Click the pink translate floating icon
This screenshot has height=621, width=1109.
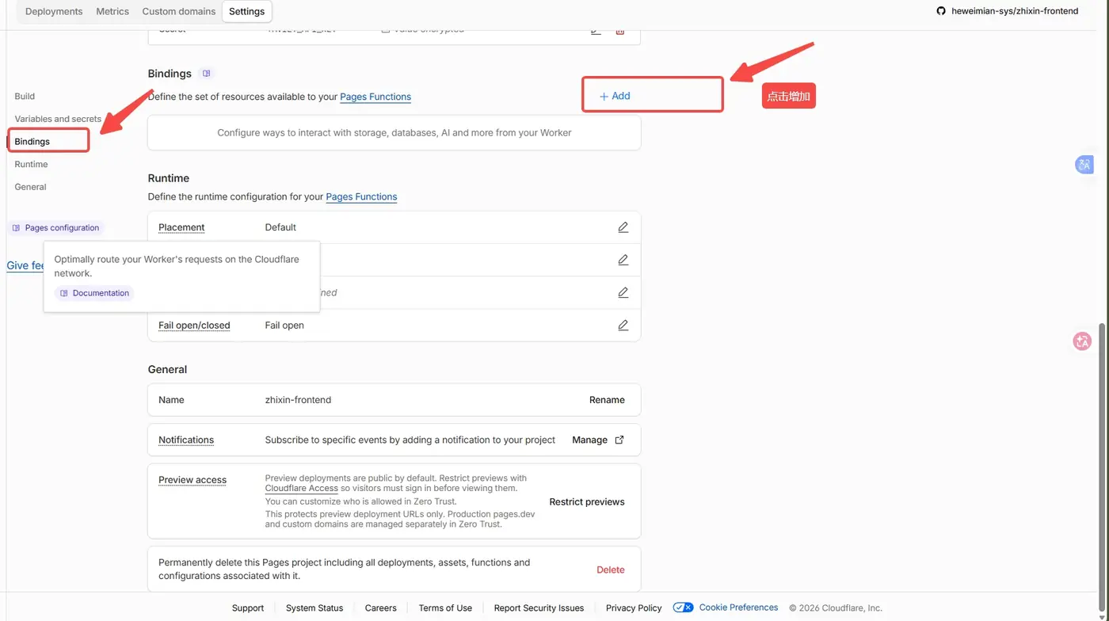1082,341
